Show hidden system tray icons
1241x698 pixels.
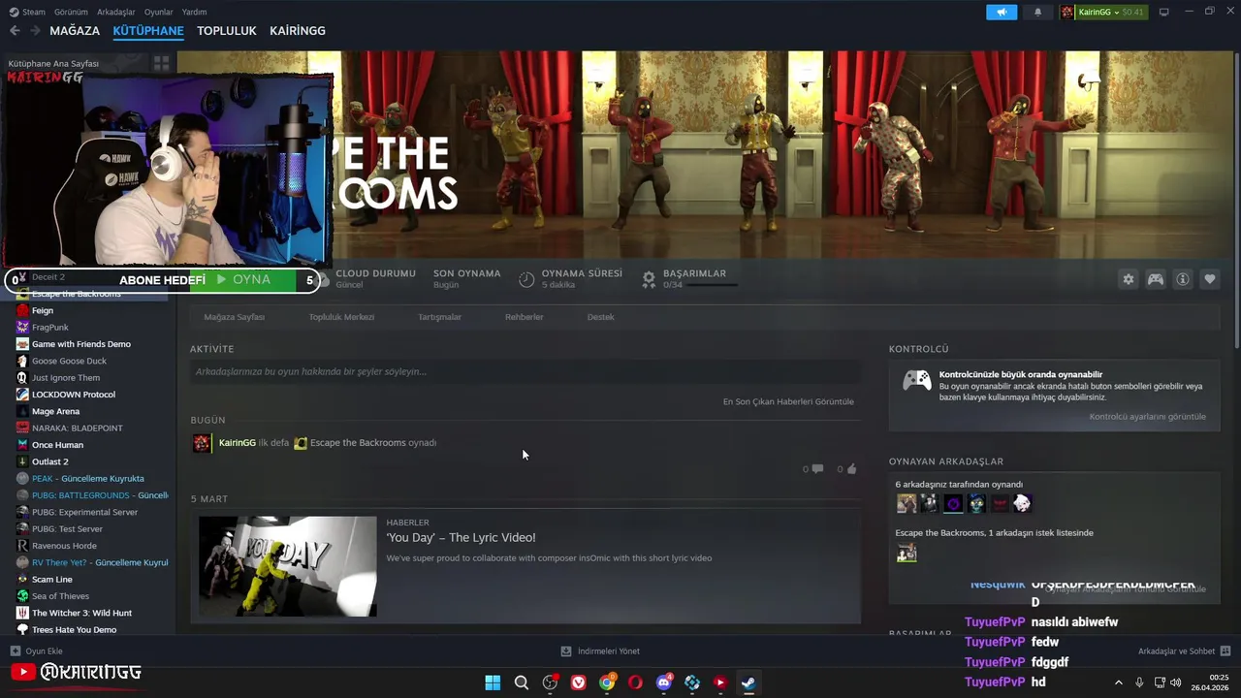point(1118,682)
